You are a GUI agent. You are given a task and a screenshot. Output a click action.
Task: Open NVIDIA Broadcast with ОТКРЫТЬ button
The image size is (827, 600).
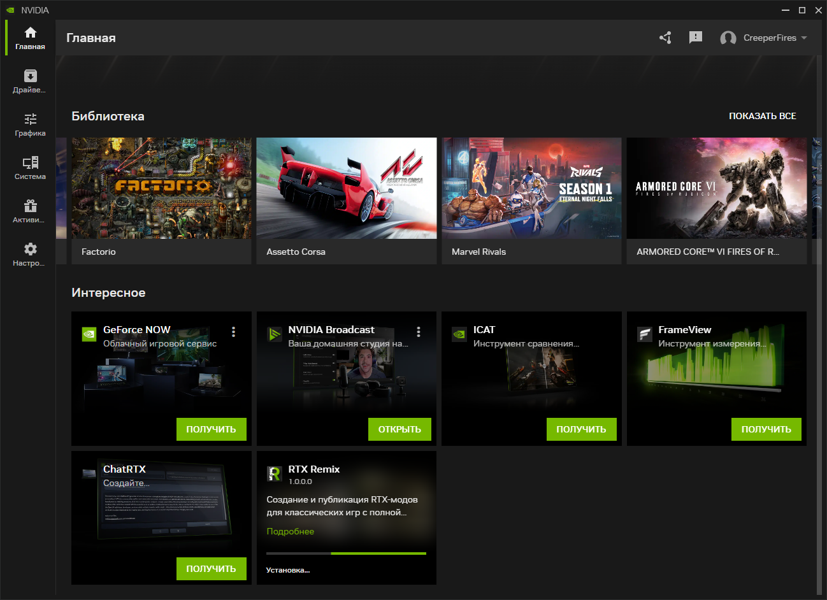coord(399,429)
